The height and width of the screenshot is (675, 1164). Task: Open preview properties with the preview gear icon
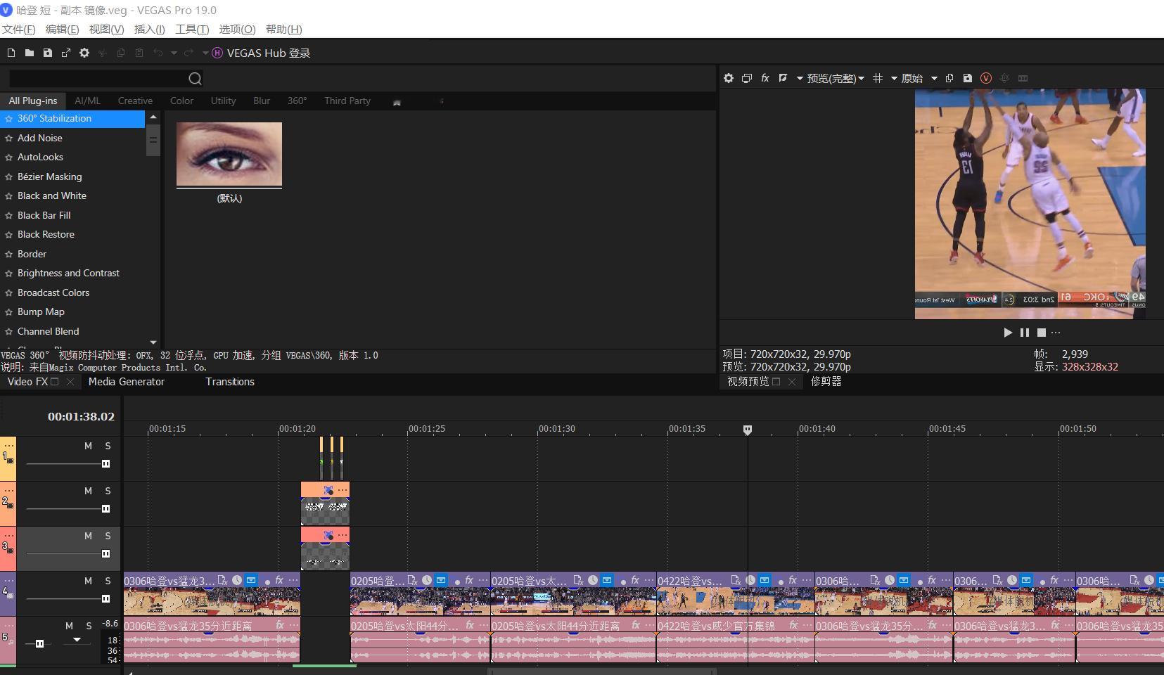(x=729, y=78)
